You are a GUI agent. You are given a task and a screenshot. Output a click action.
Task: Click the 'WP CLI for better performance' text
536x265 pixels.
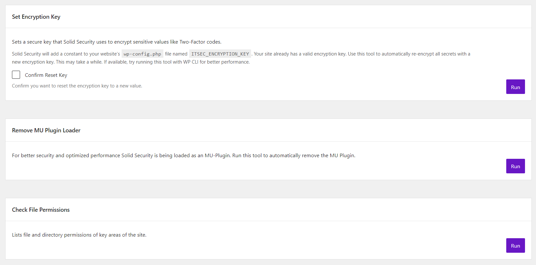pos(216,62)
